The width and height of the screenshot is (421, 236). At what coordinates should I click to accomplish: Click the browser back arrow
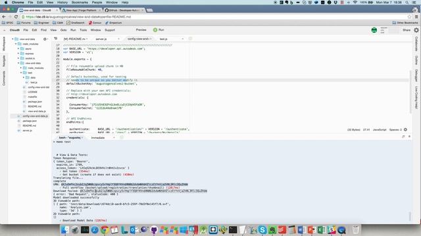[4, 16]
